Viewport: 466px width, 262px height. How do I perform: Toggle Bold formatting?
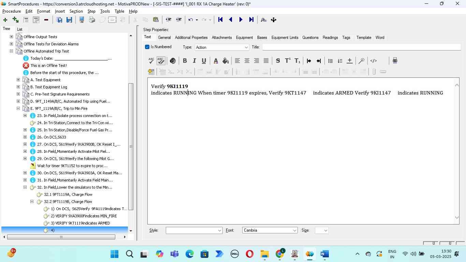coord(185,61)
